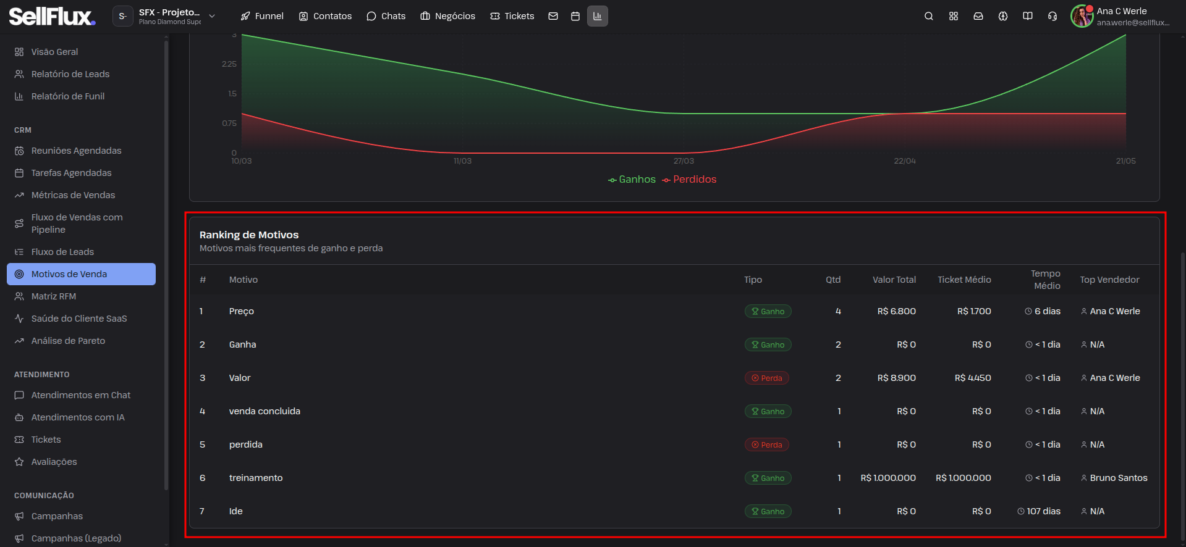Click the Ticket Médio column header
The width and height of the screenshot is (1186, 547).
pyautogui.click(x=964, y=280)
